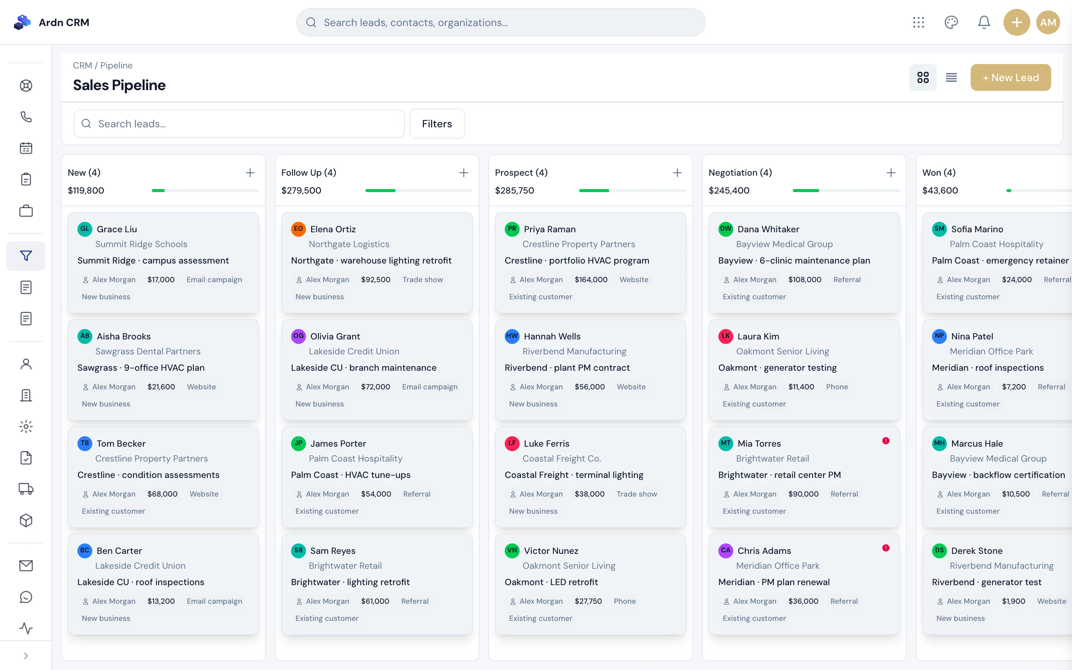Click the gold plus quick-add button
1072x670 pixels.
[1016, 22]
